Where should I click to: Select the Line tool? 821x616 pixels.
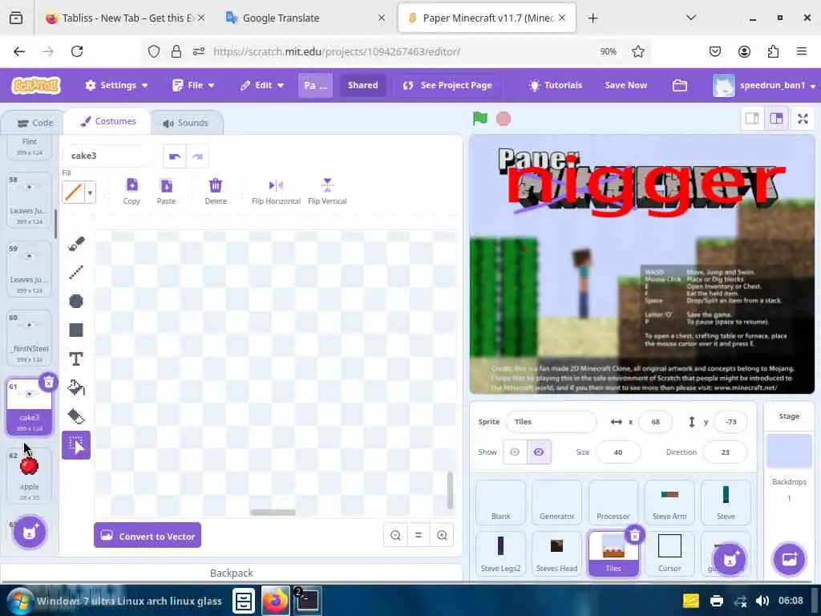76,273
